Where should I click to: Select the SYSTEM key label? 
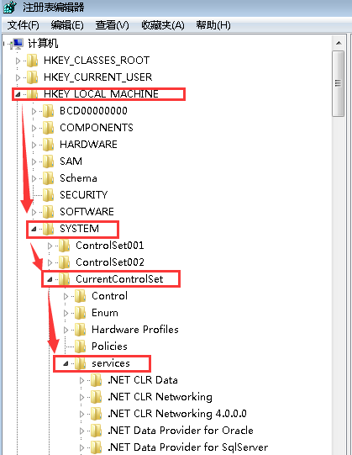79,229
